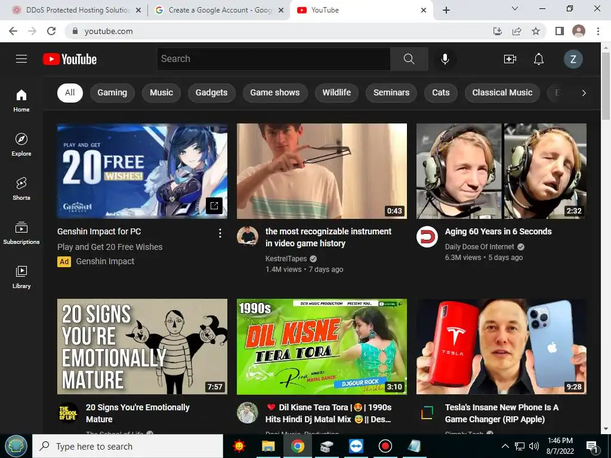Select the Gadgets filter chip
The width and height of the screenshot is (611, 458).
(212, 92)
